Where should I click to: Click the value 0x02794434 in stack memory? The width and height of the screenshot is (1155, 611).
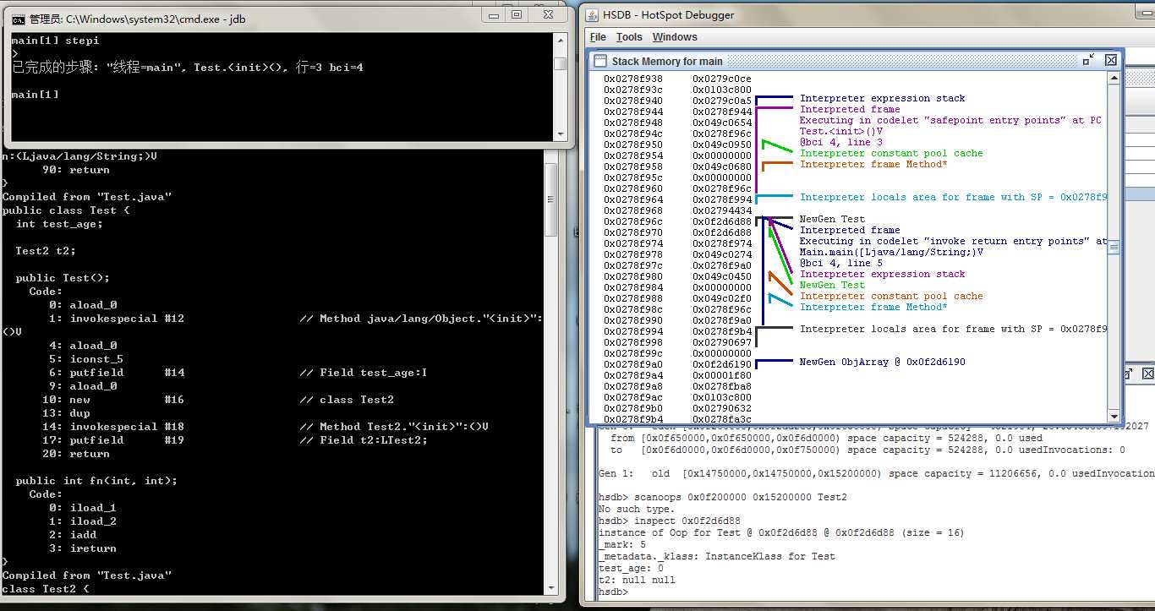[722, 210]
